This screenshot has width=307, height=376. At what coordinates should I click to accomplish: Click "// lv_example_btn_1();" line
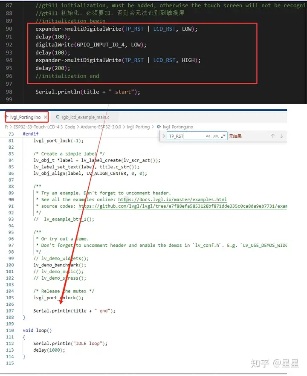click(64, 219)
